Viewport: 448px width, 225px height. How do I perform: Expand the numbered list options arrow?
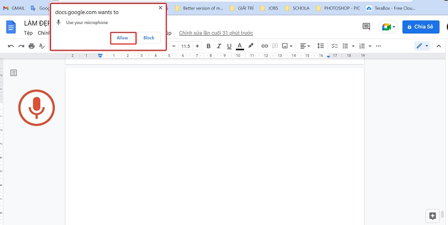point(370,46)
